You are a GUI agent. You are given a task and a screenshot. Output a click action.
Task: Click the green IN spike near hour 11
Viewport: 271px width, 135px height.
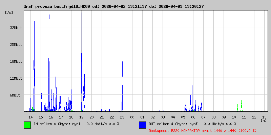click(x=242, y=106)
